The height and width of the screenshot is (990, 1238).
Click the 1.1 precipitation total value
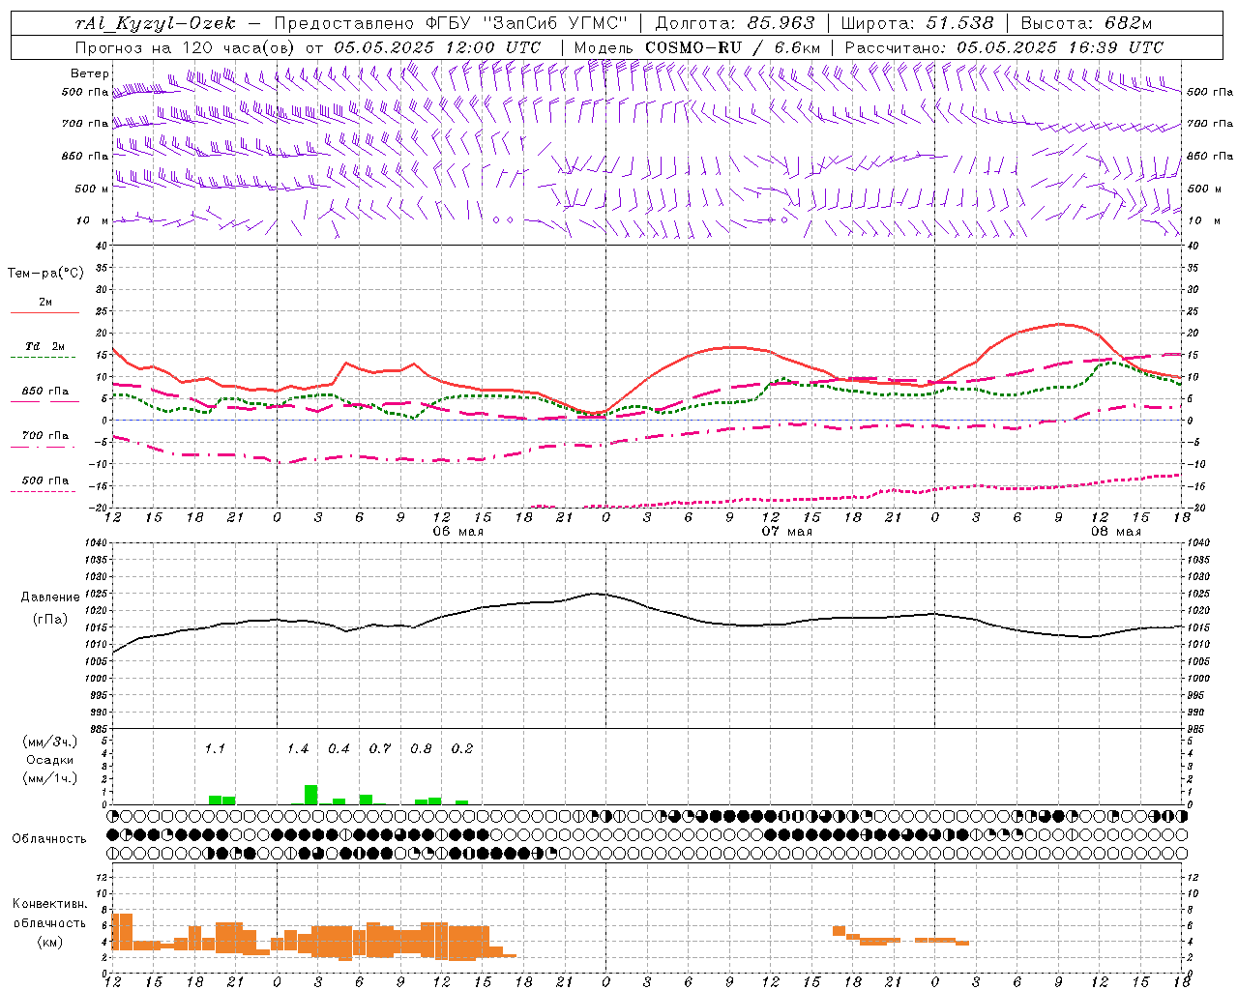pos(215,748)
